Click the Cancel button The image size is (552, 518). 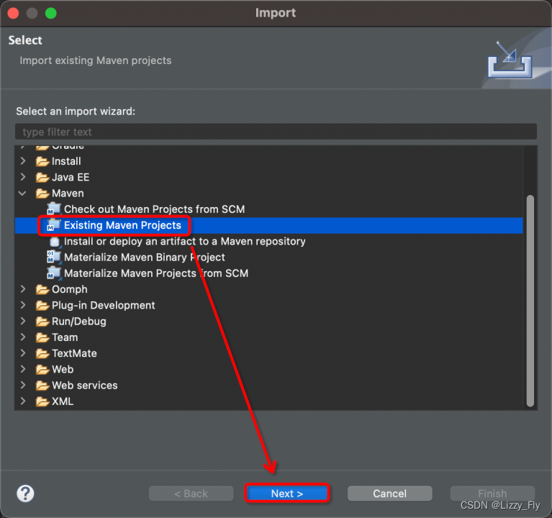pyautogui.click(x=389, y=494)
